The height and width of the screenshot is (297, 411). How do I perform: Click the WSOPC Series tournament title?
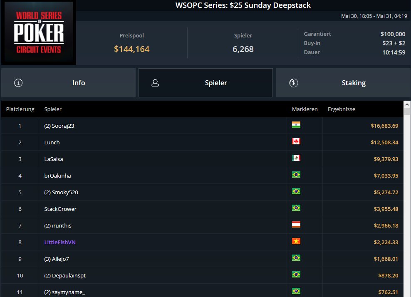pyautogui.click(x=243, y=5)
